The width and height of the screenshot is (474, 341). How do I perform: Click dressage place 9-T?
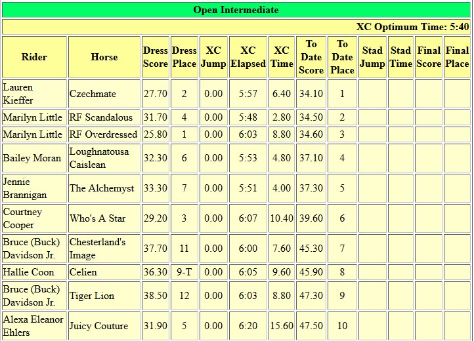[184, 272]
